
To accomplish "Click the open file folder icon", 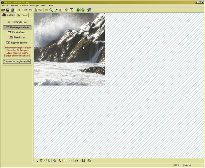I will (3, 10).
